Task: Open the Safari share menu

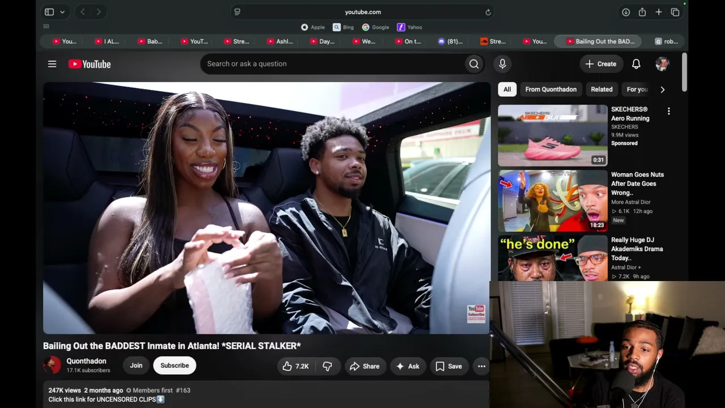Action: click(642, 12)
